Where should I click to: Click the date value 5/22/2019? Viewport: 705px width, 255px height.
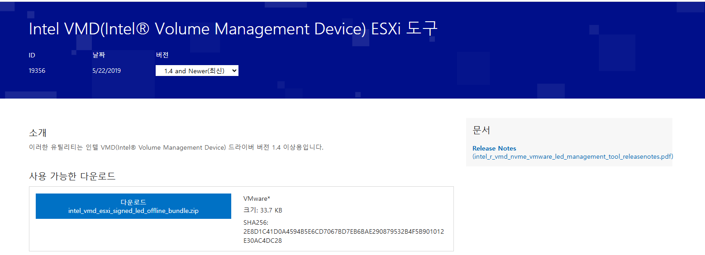point(106,71)
